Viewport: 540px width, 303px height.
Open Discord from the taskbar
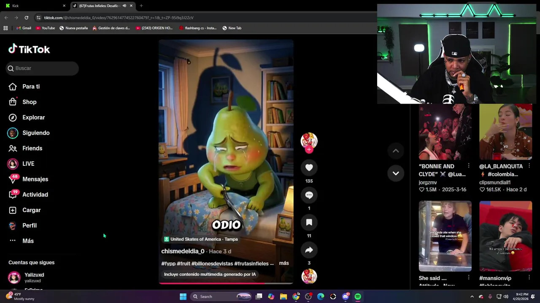tap(346, 297)
